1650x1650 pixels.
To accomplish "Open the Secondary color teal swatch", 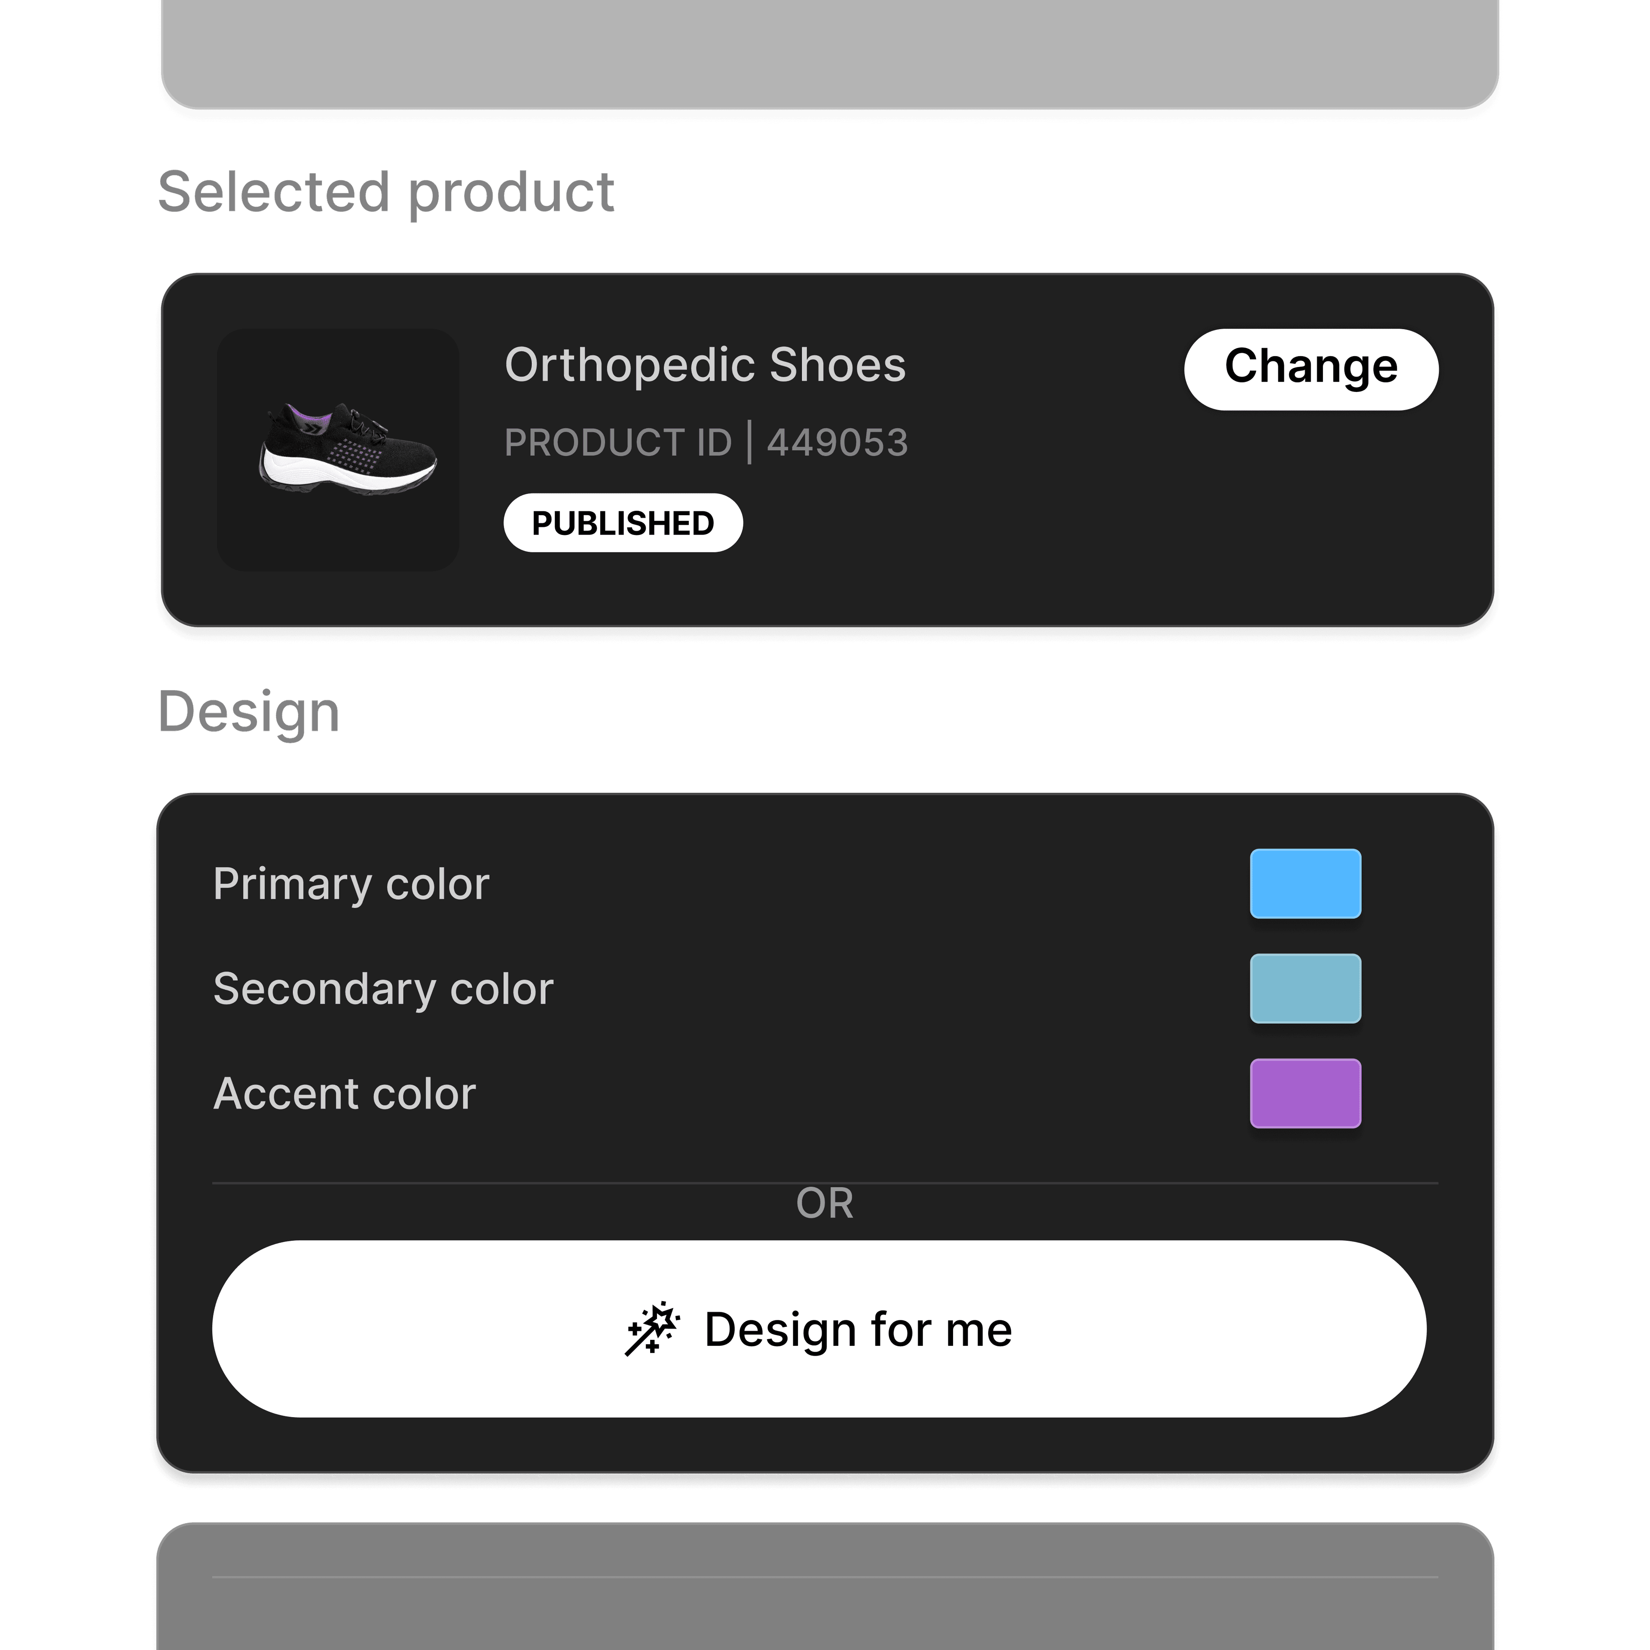I will [x=1305, y=988].
